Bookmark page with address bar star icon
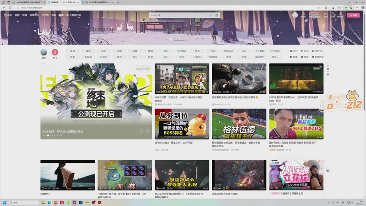This screenshot has height=206, width=366. point(318,8)
